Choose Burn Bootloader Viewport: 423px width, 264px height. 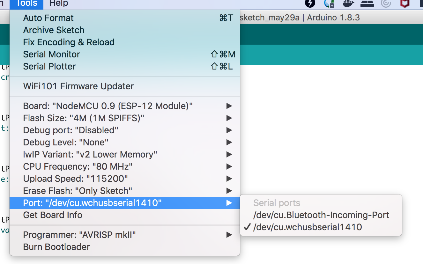click(125, 247)
